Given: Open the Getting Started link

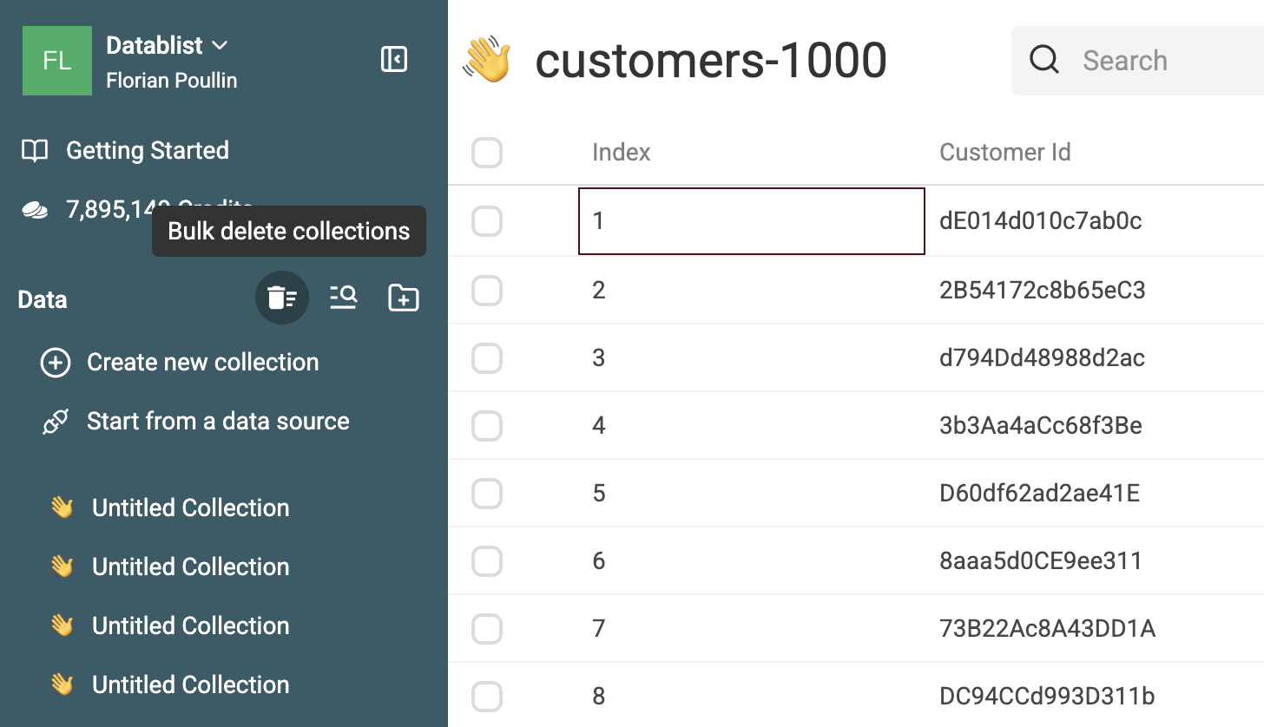Looking at the screenshot, I should coord(148,151).
